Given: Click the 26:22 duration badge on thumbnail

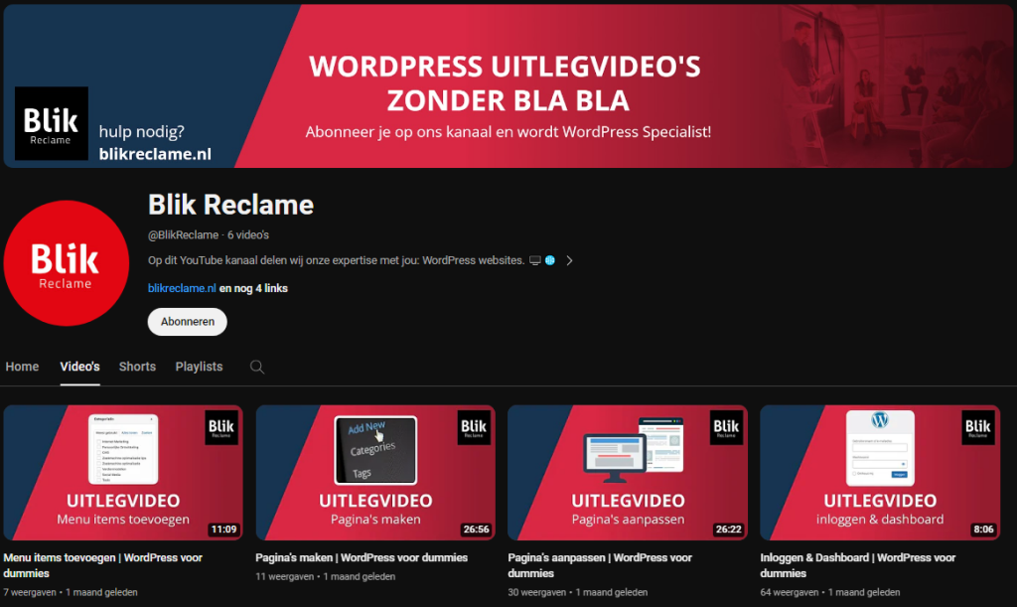Looking at the screenshot, I should point(727,530).
